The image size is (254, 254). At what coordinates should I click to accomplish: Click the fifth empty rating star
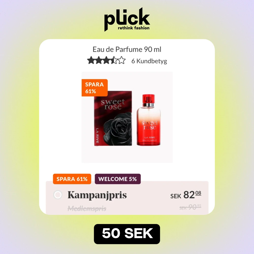[122, 60]
